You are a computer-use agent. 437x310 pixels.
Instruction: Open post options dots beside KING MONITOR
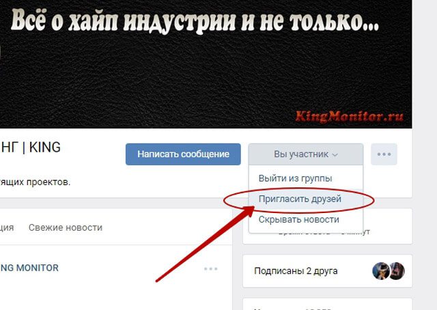coord(211,269)
